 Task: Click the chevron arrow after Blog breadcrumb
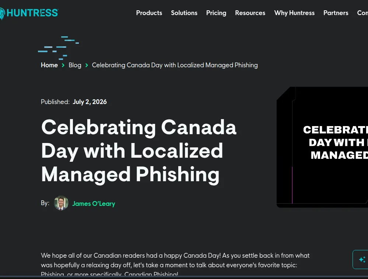click(x=87, y=65)
